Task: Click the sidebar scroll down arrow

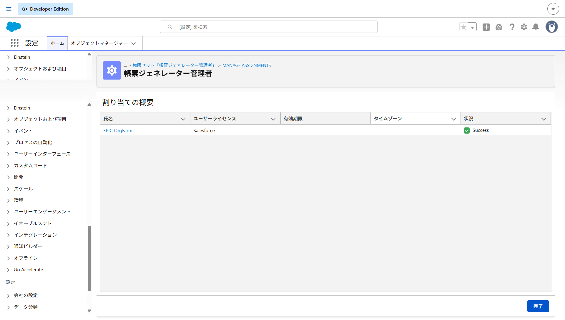Action: point(89,311)
